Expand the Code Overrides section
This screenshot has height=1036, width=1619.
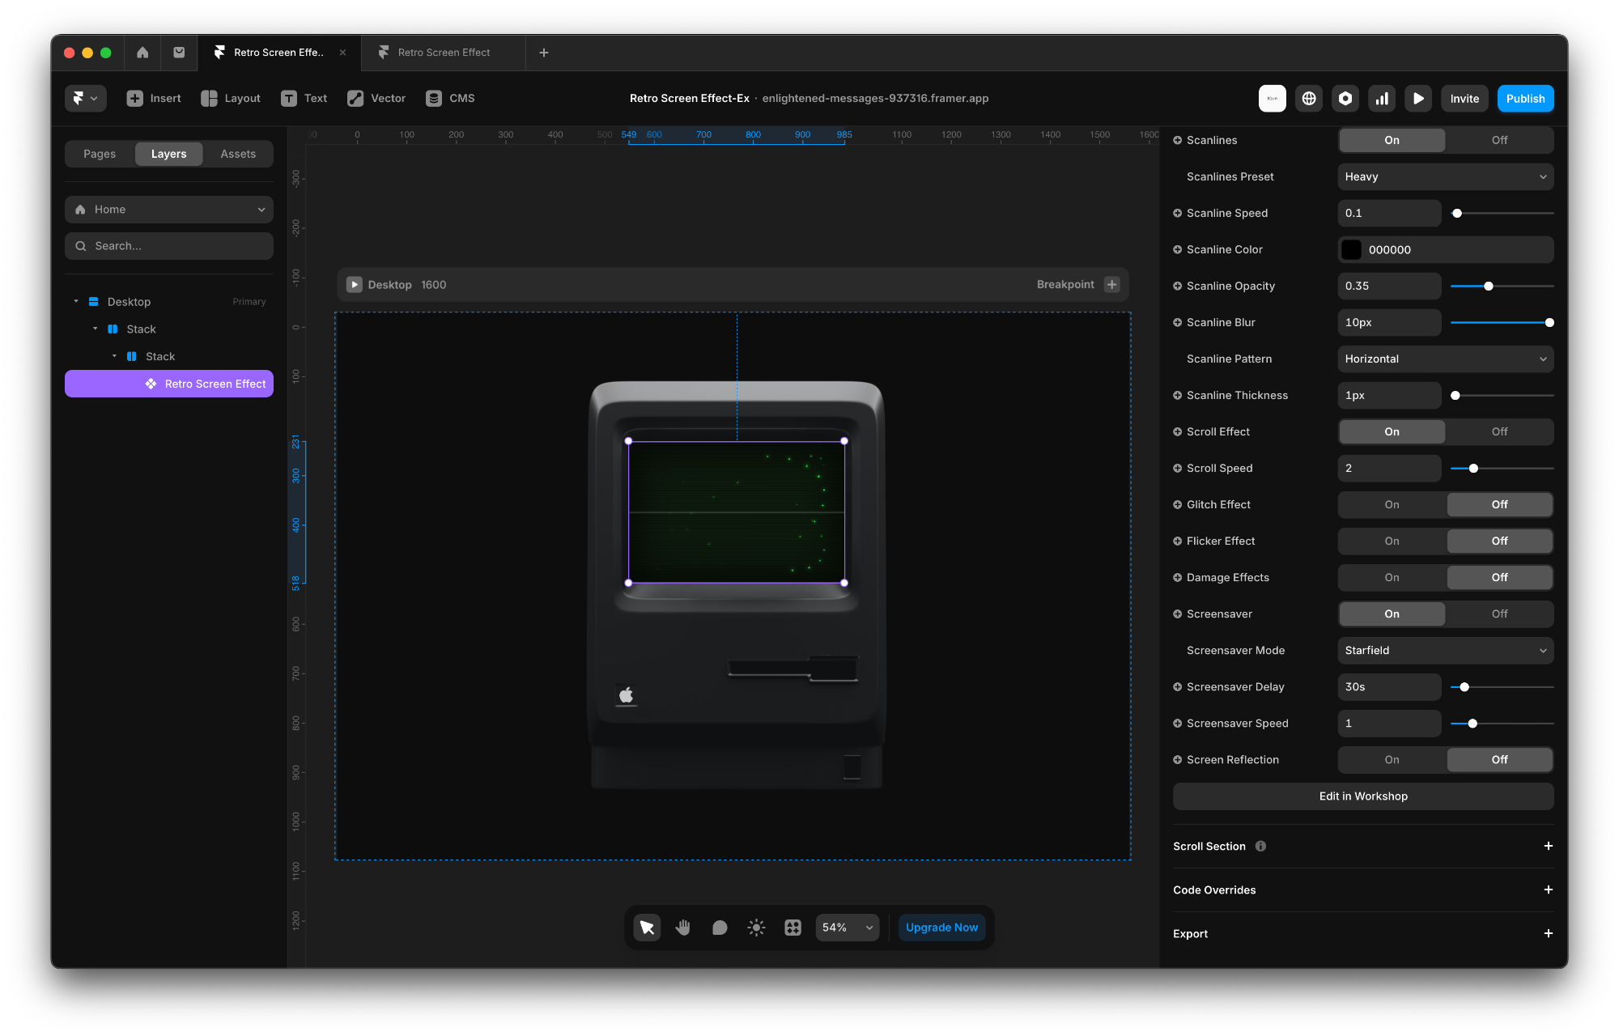pos(1548,890)
